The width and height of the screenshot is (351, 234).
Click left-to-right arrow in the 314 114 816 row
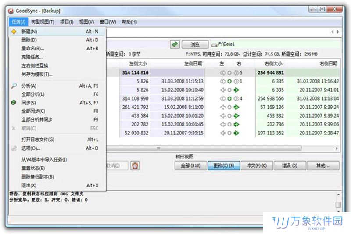tap(236, 73)
